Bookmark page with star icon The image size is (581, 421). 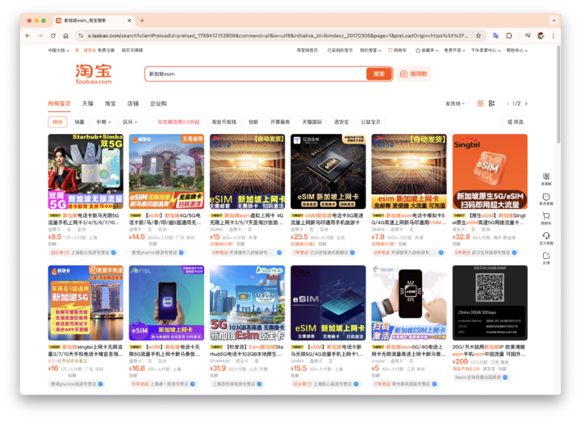pos(479,36)
